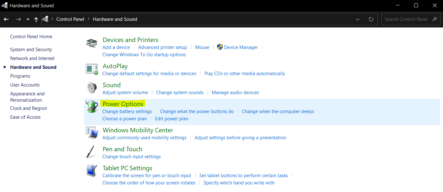Open the recent locations dropdown arrow
This screenshot has height=192, width=443.
pyautogui.click(x=28, y=19)
